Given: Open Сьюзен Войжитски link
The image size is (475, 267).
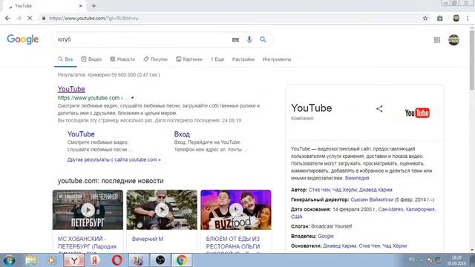Looking at the screenshot, I should [x=372, y=200].
